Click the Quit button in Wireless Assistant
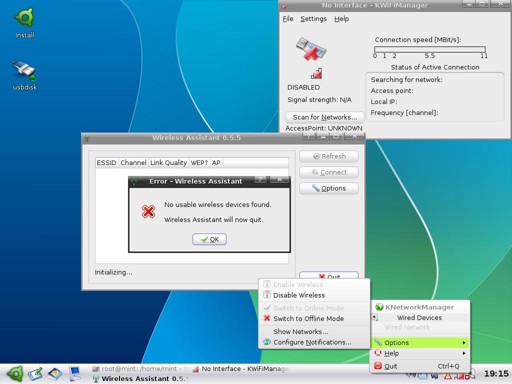 pyautogui.click(x=329, y=276)
